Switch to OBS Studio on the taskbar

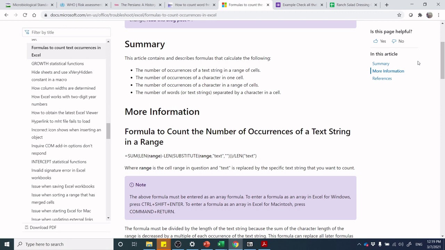click(178, 244)
